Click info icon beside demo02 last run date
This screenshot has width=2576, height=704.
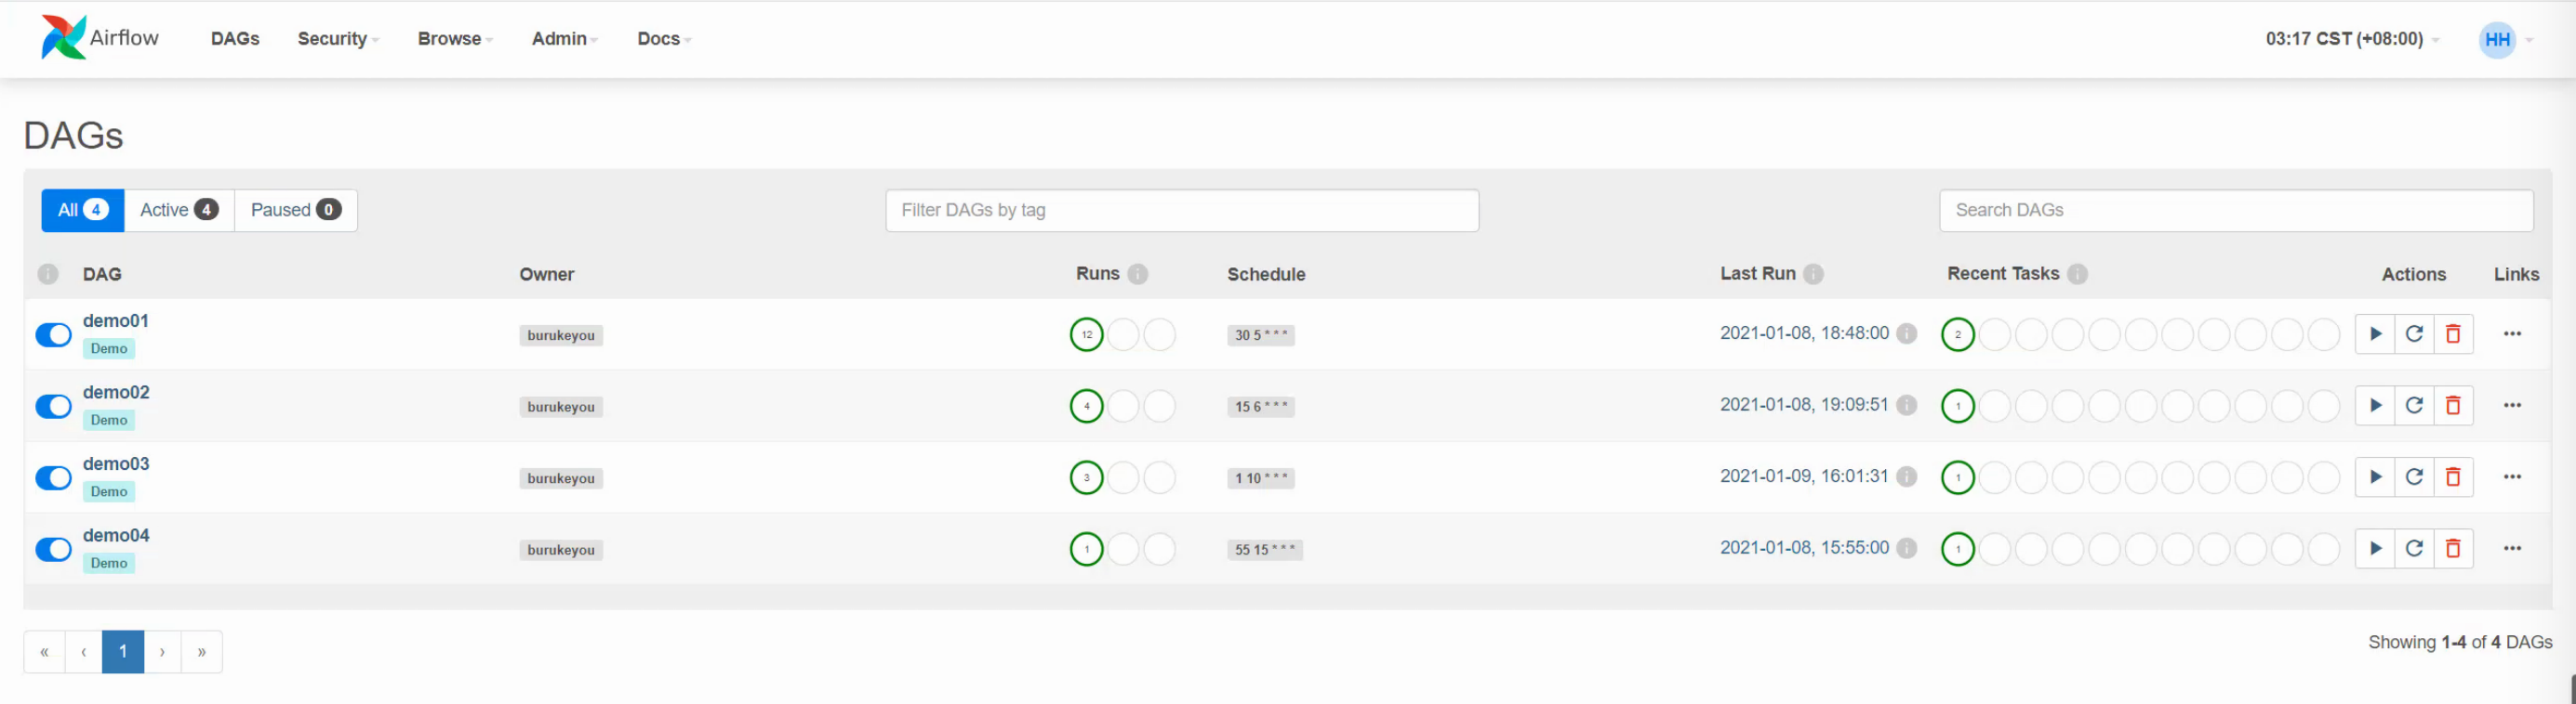pos(1907,406)
